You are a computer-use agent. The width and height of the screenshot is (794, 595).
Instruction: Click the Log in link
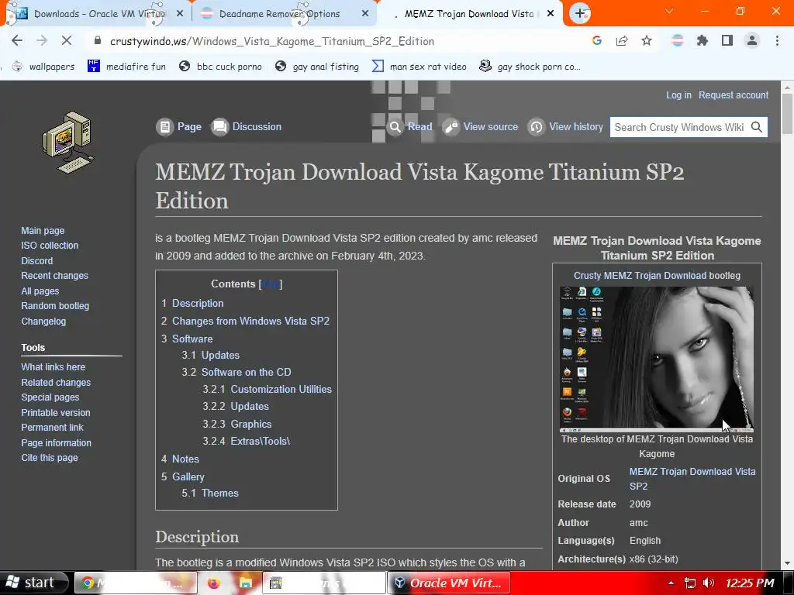pos(678,95)
